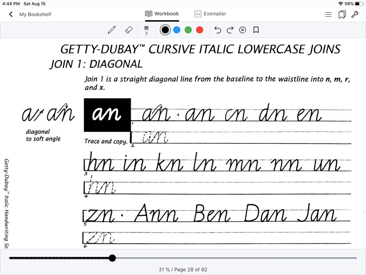
Task: Clear all drawings on page
Action: click(243, 30)
